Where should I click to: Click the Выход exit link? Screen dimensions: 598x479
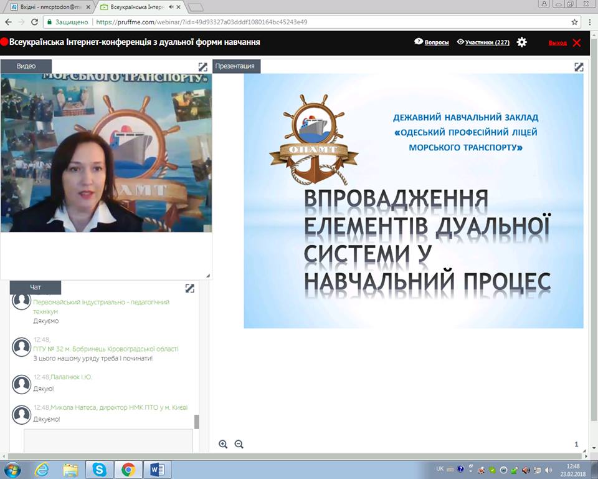pyautogui.click(x=558, y=43)
